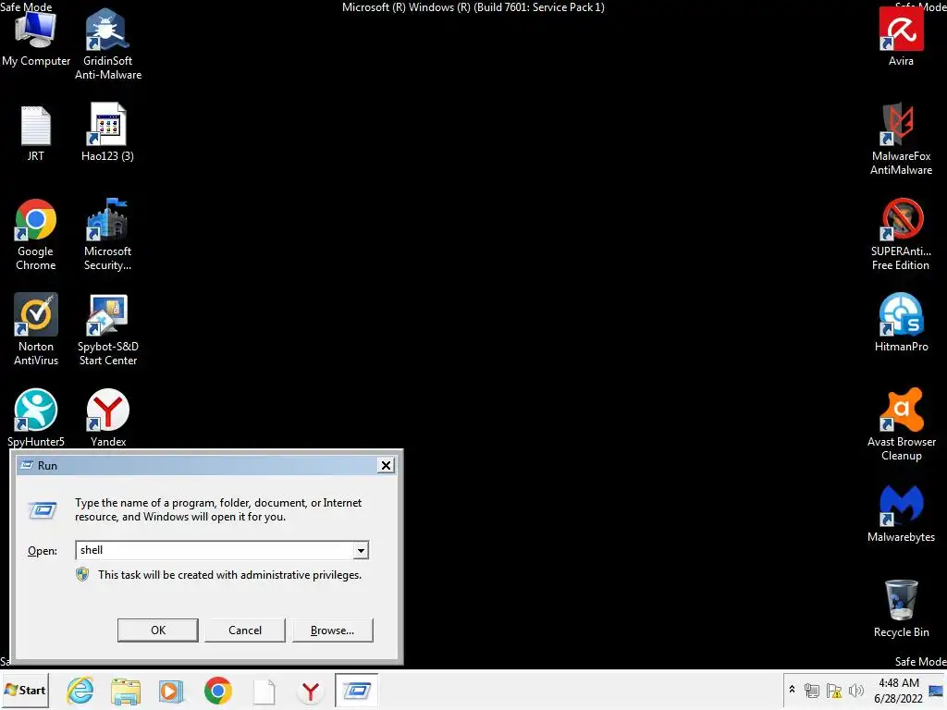Open the Recycle Bin
947x710 pixels.
[901, 608]
